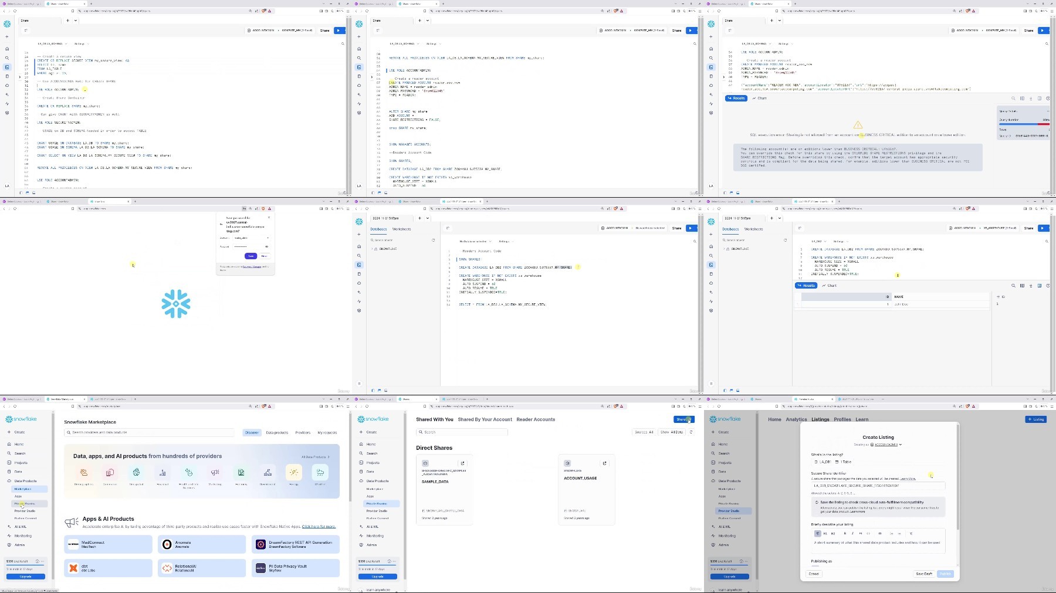Insert link in listing description editor
The width and height of the screenshot is (1056, 593).
[x=880, y=533]
